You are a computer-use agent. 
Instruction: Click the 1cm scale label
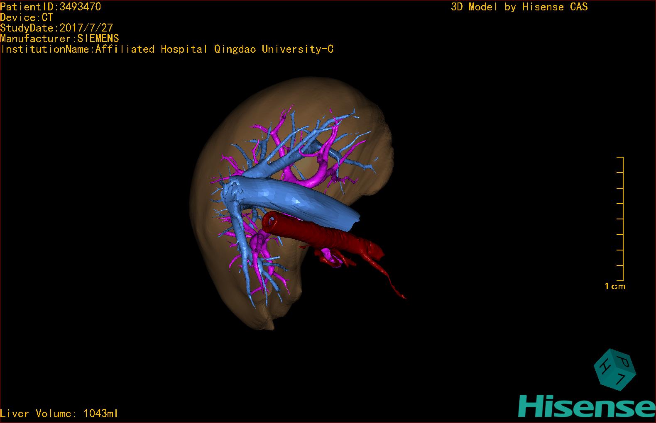tap(614, 286)
